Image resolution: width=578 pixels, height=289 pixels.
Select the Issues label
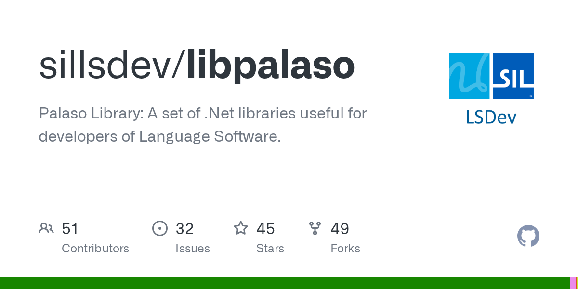(193, 249)
